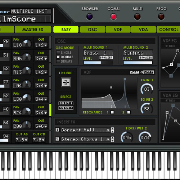
Task: Switch to the VDF tab
Action: pyautogui.click(x=118, y=30)
